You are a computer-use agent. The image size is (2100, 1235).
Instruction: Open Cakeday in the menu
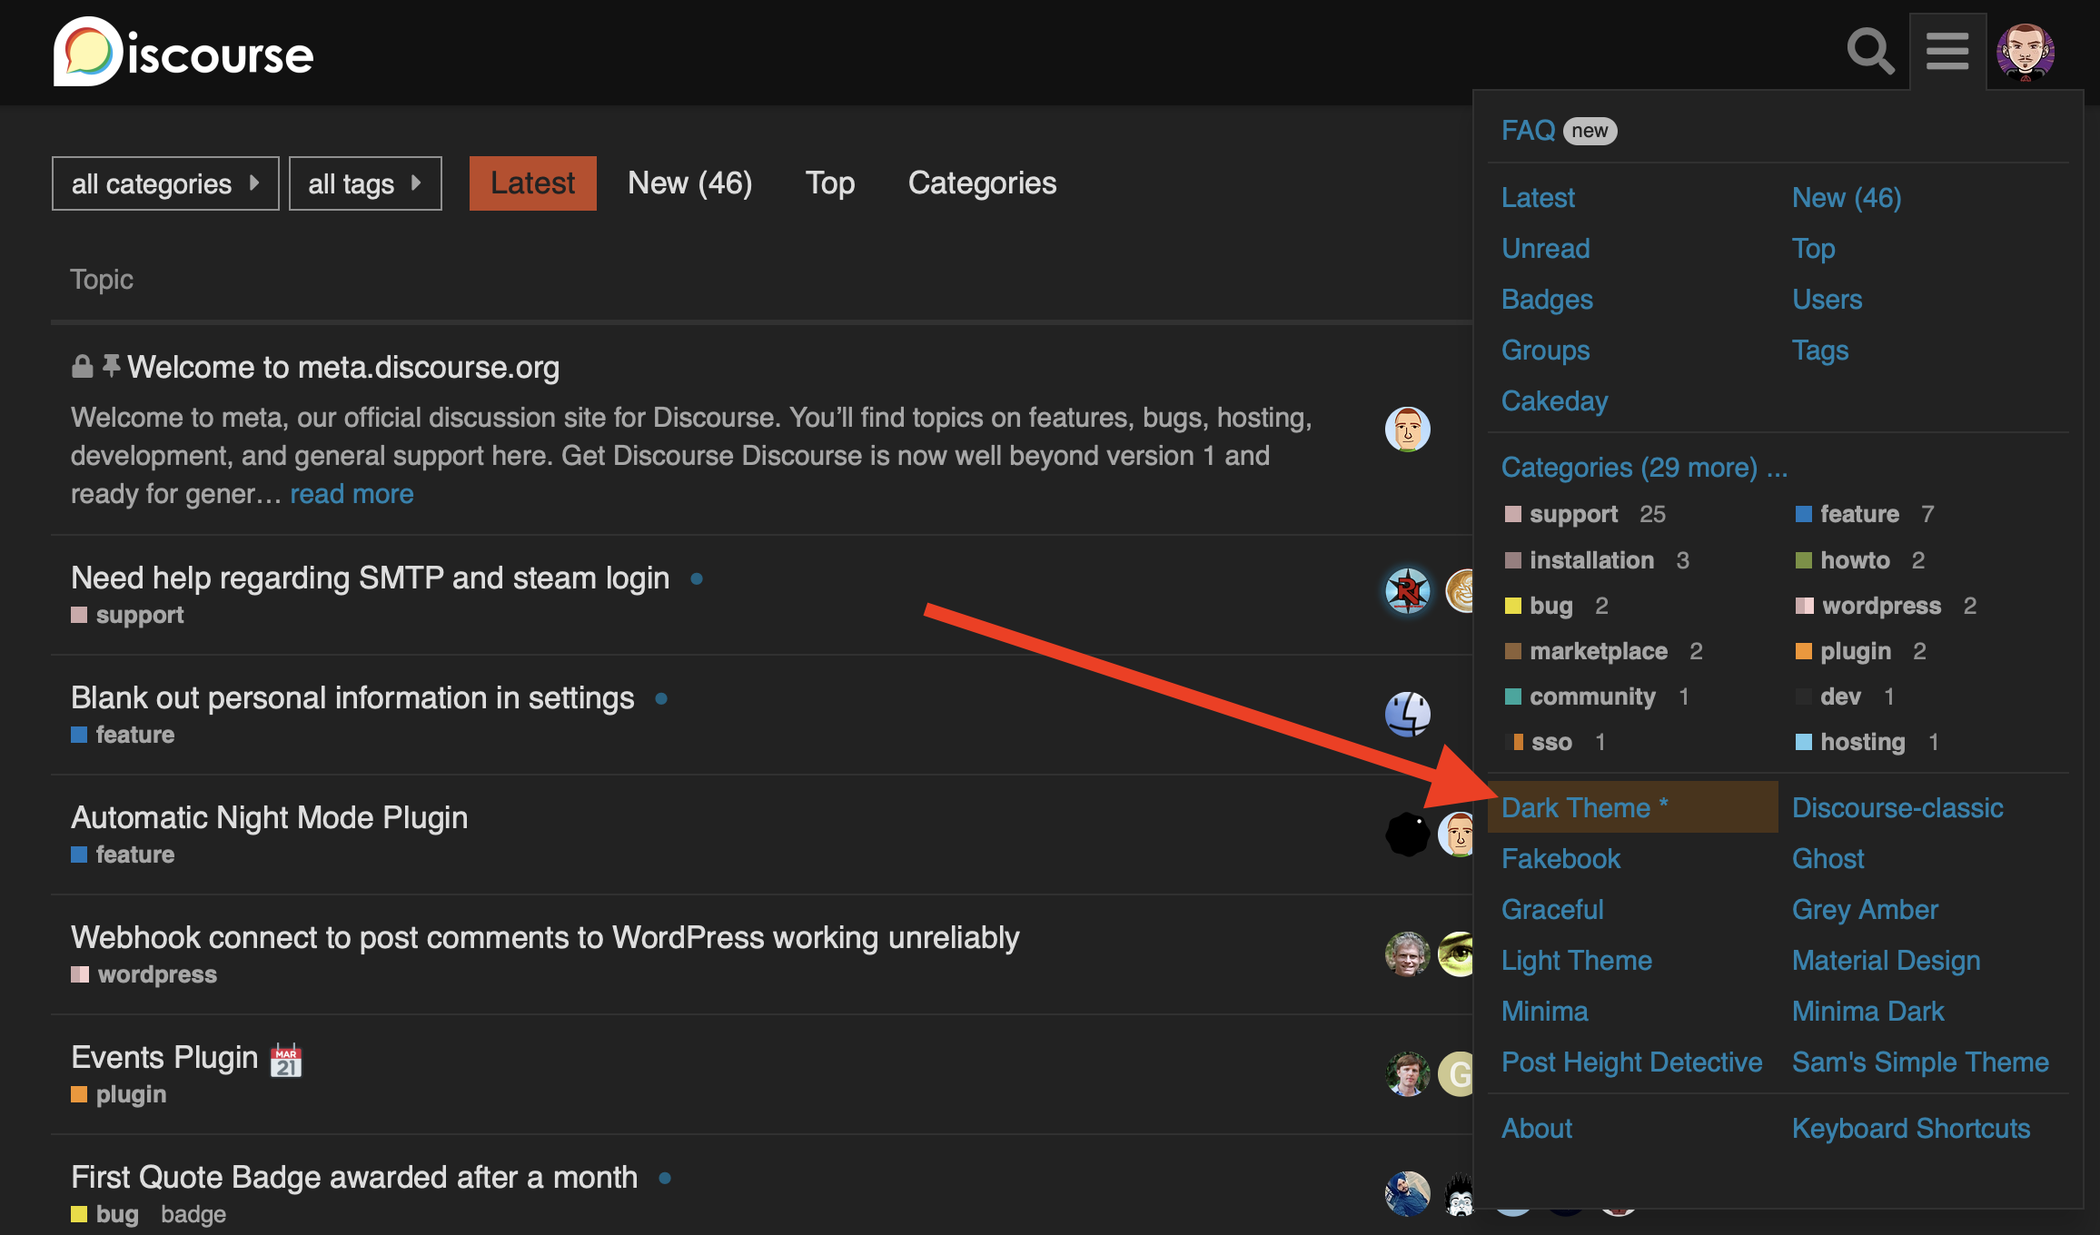(1555, 401)
